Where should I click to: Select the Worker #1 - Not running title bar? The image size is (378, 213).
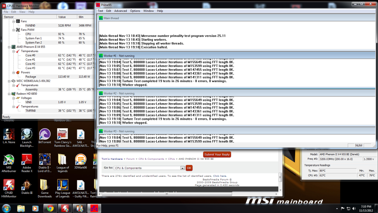point(236,56)
